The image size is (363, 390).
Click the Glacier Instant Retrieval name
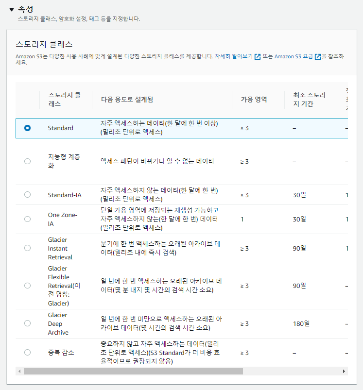point(60,248)
